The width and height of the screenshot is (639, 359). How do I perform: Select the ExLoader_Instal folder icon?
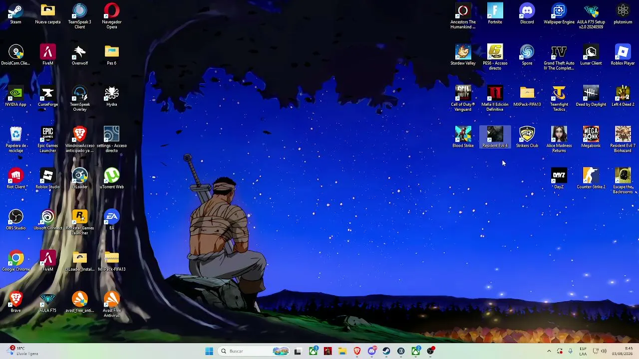coord(80,262)
